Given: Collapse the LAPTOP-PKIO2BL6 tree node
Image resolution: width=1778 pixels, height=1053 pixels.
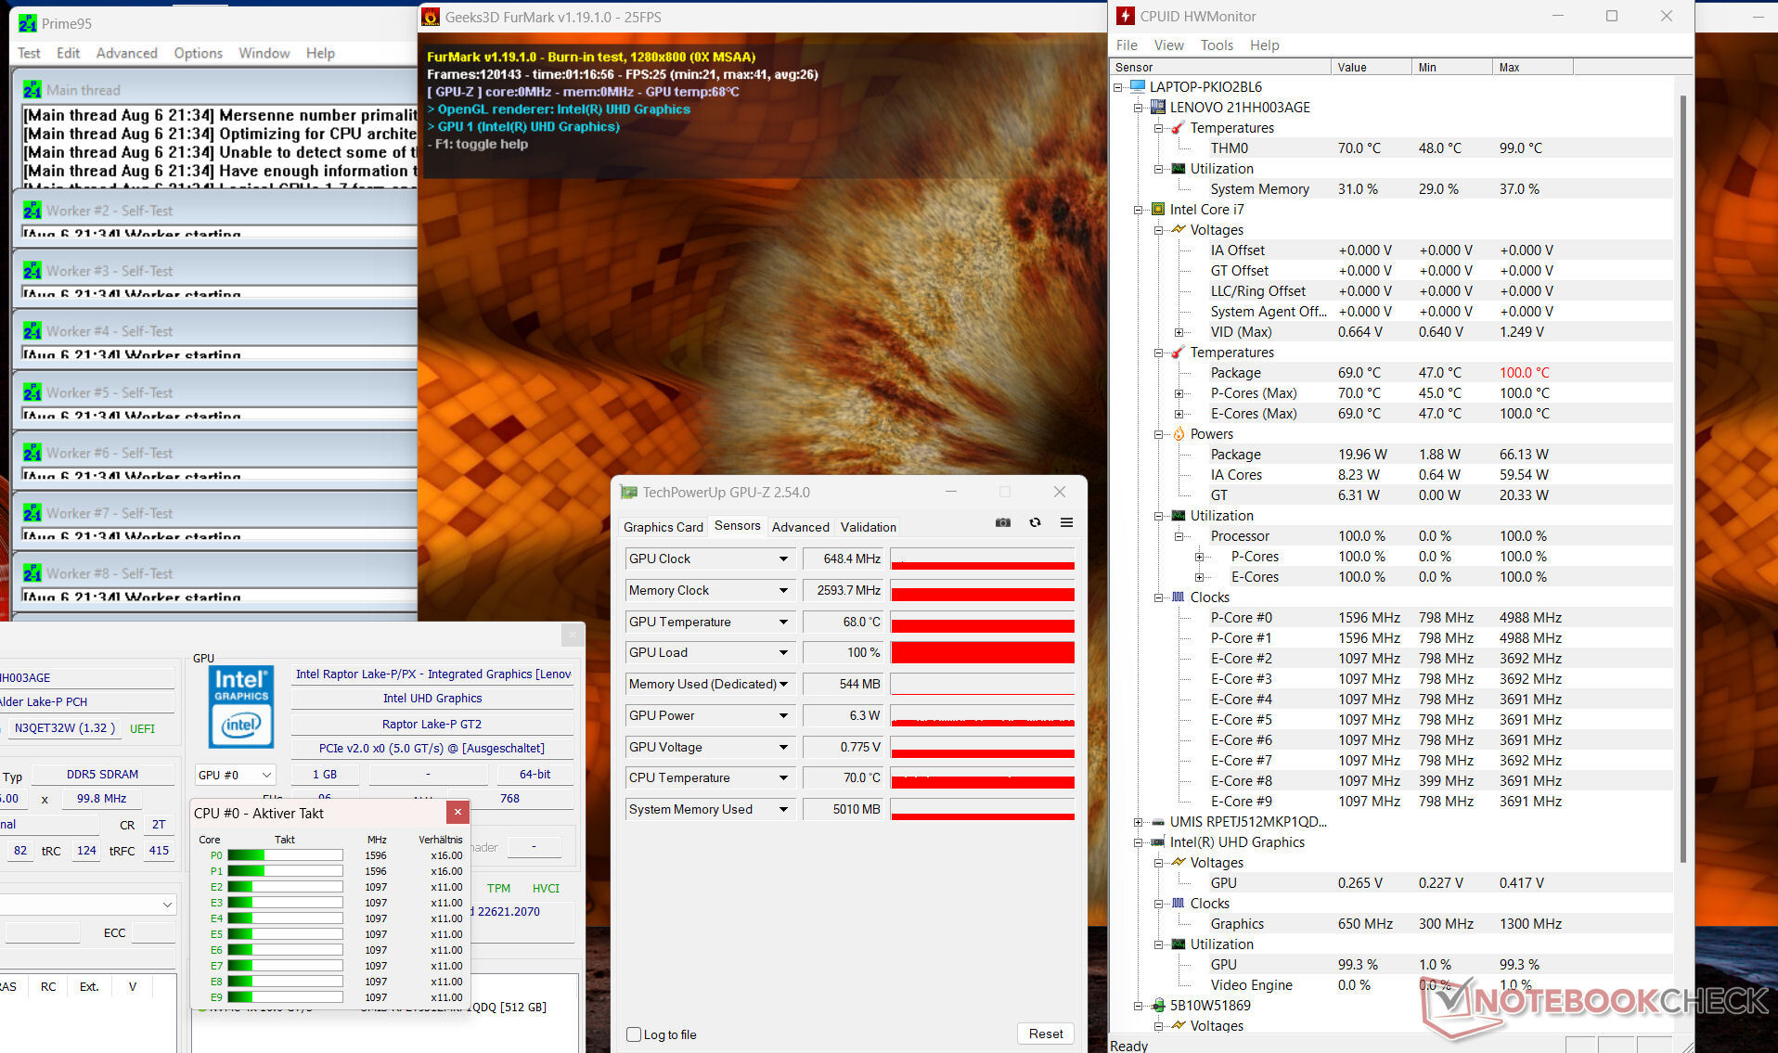Looking at the screenshot, I should [x=1118, y=87].
